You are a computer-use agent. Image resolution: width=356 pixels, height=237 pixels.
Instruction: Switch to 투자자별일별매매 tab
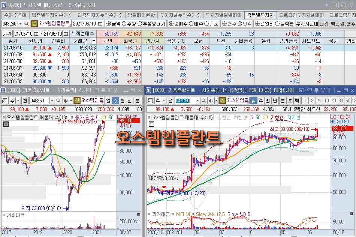(224, 15)
